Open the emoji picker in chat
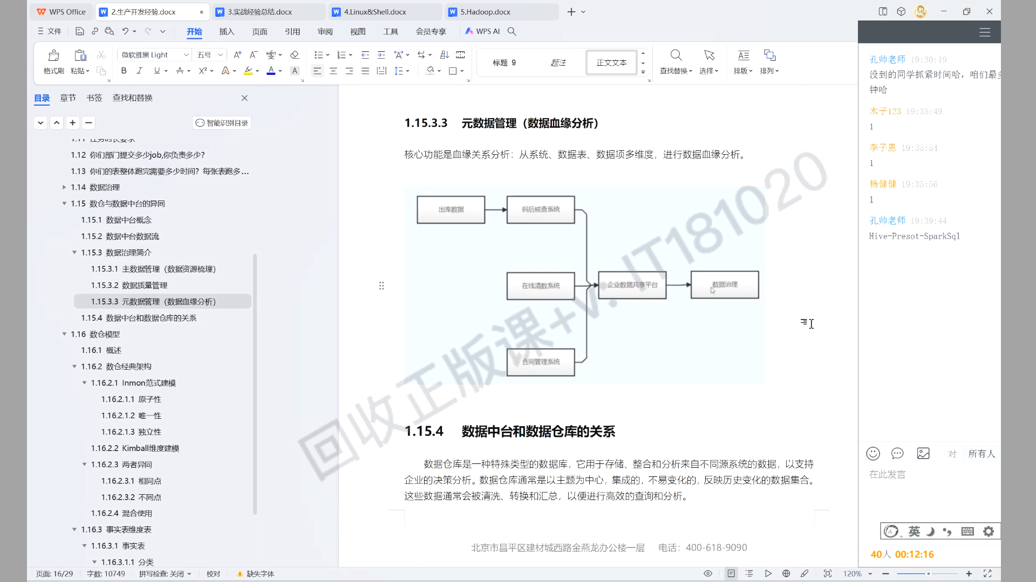Screen dimensions: 1036x582 [873, 454]
